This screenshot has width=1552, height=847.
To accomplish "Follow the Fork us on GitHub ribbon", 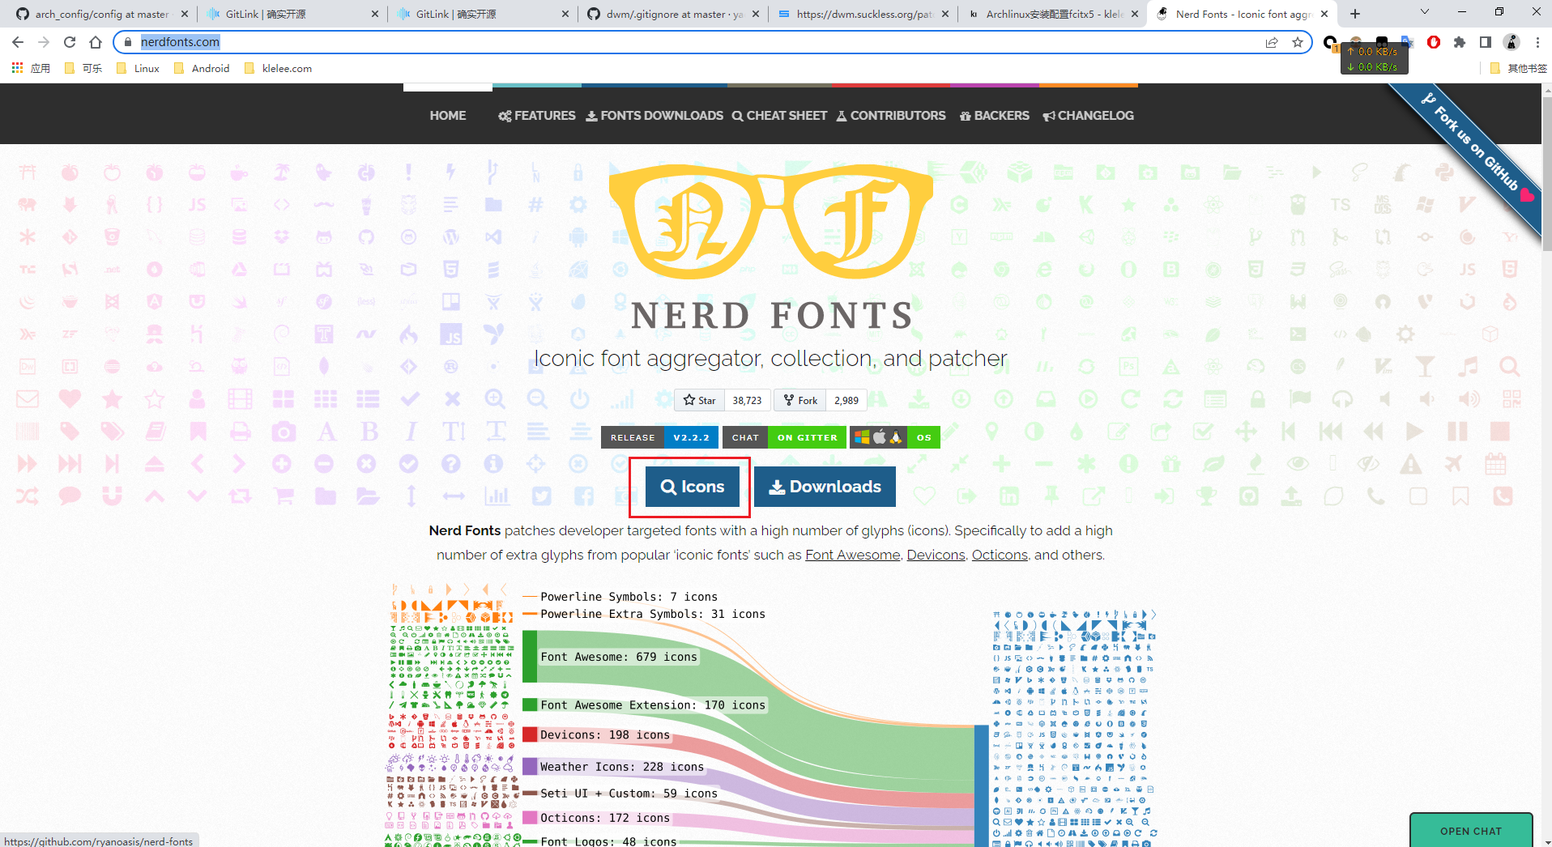I will 1476,150.
